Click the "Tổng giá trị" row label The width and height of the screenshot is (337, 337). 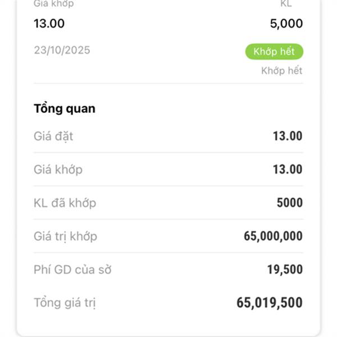coord(65,303)
